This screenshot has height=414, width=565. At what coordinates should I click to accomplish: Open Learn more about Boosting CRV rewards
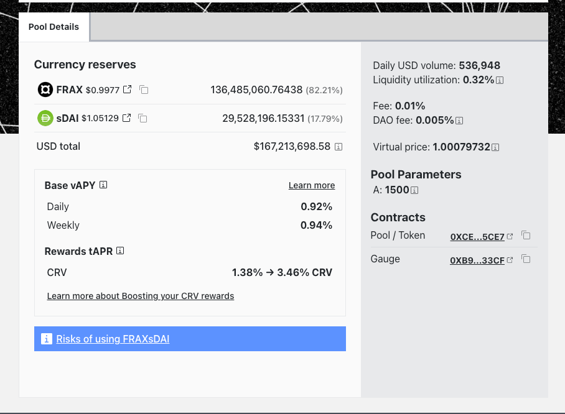[x=141, y=296]
